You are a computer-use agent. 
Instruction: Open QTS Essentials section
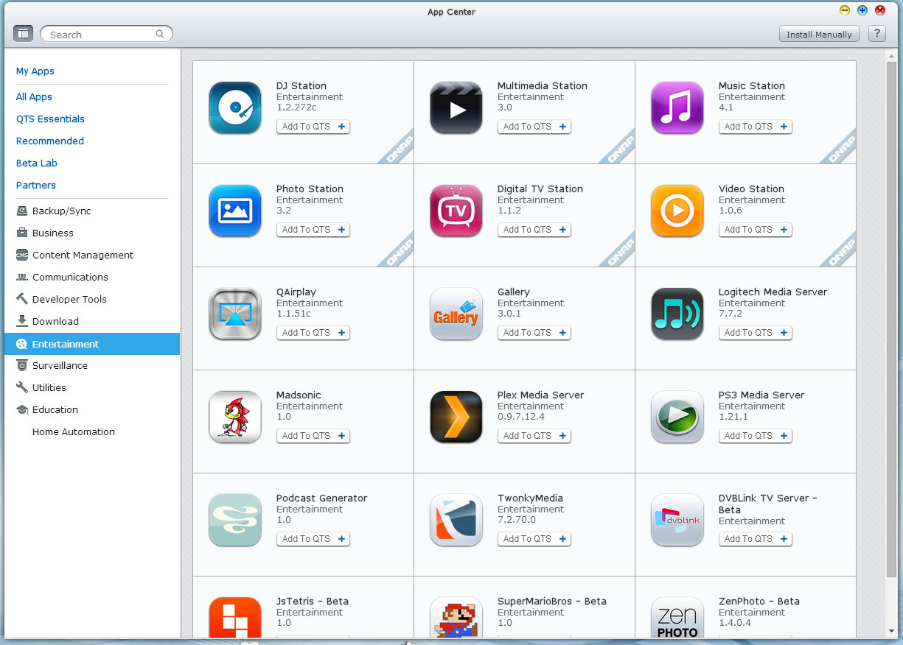coord(50,119)
